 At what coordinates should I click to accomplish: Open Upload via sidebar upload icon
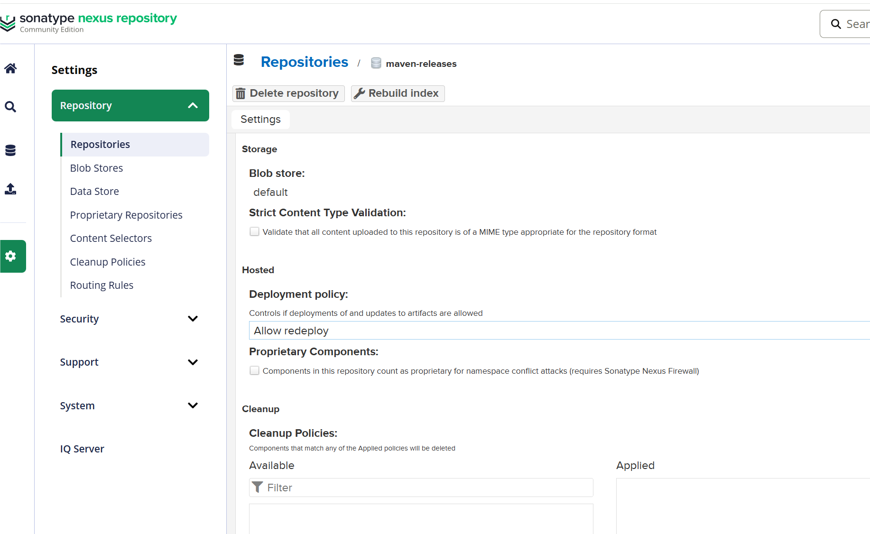(x=10, y=189)
